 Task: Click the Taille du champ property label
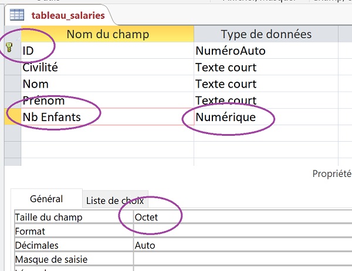pyautogui.click(x=74, y=217)
